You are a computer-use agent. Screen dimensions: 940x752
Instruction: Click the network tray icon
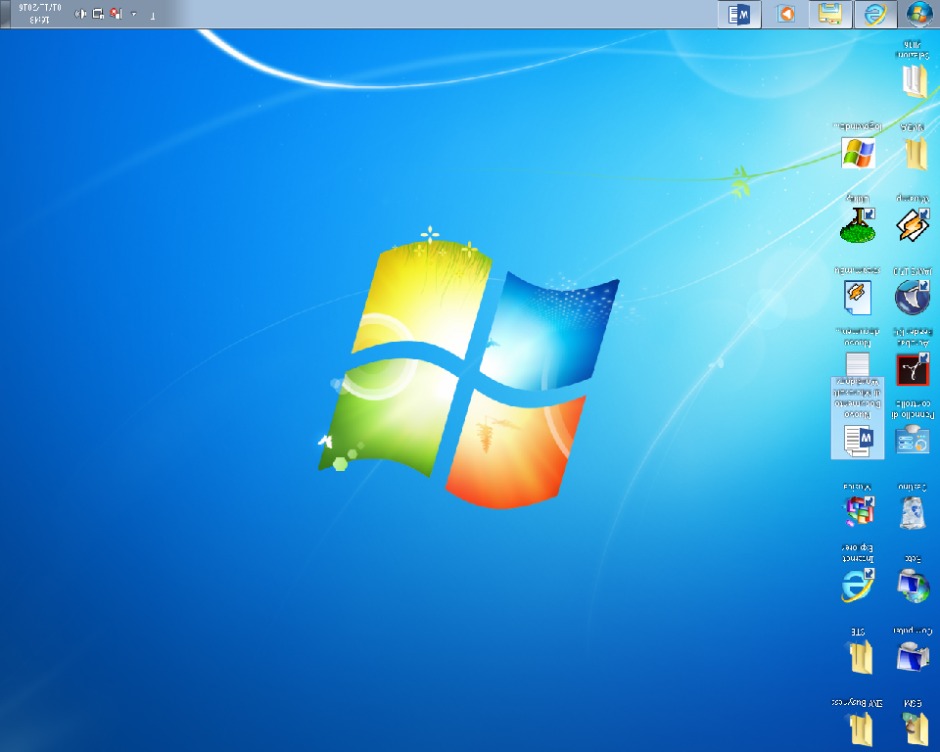pos(98,14)
